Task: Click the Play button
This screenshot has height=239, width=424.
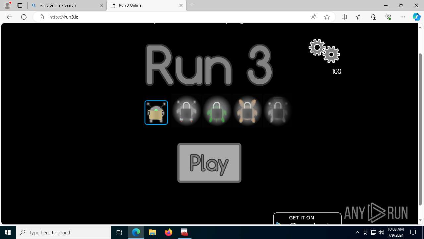Action: coord(209,163)
